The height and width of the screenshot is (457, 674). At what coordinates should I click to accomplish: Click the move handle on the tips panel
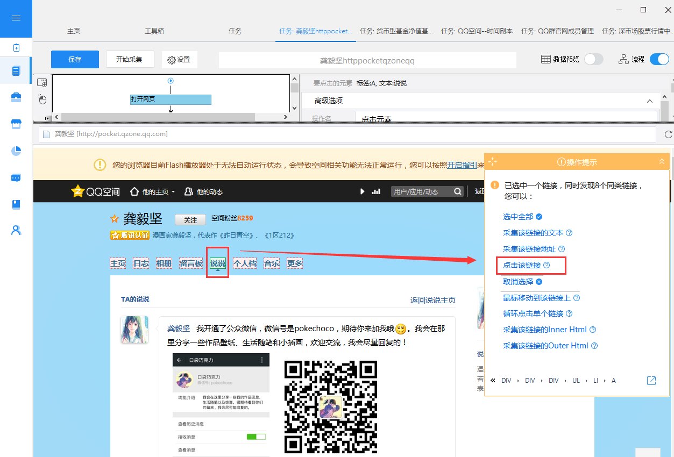(x=492, y=161)
